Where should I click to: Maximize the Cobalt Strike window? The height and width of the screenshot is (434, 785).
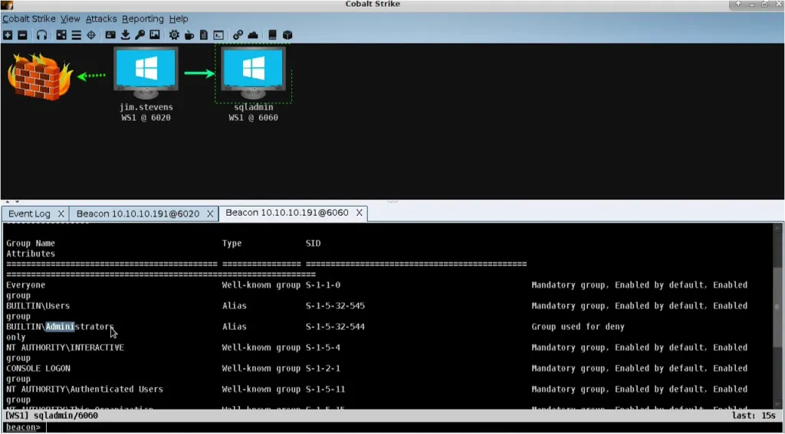coord(764,5)
